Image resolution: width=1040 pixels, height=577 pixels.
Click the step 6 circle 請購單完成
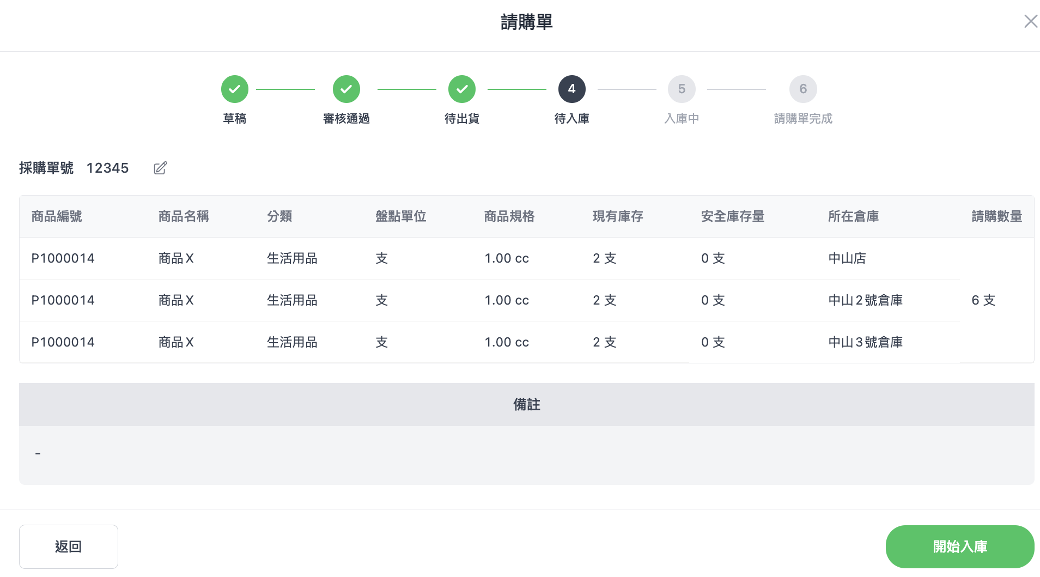[803, 89]
